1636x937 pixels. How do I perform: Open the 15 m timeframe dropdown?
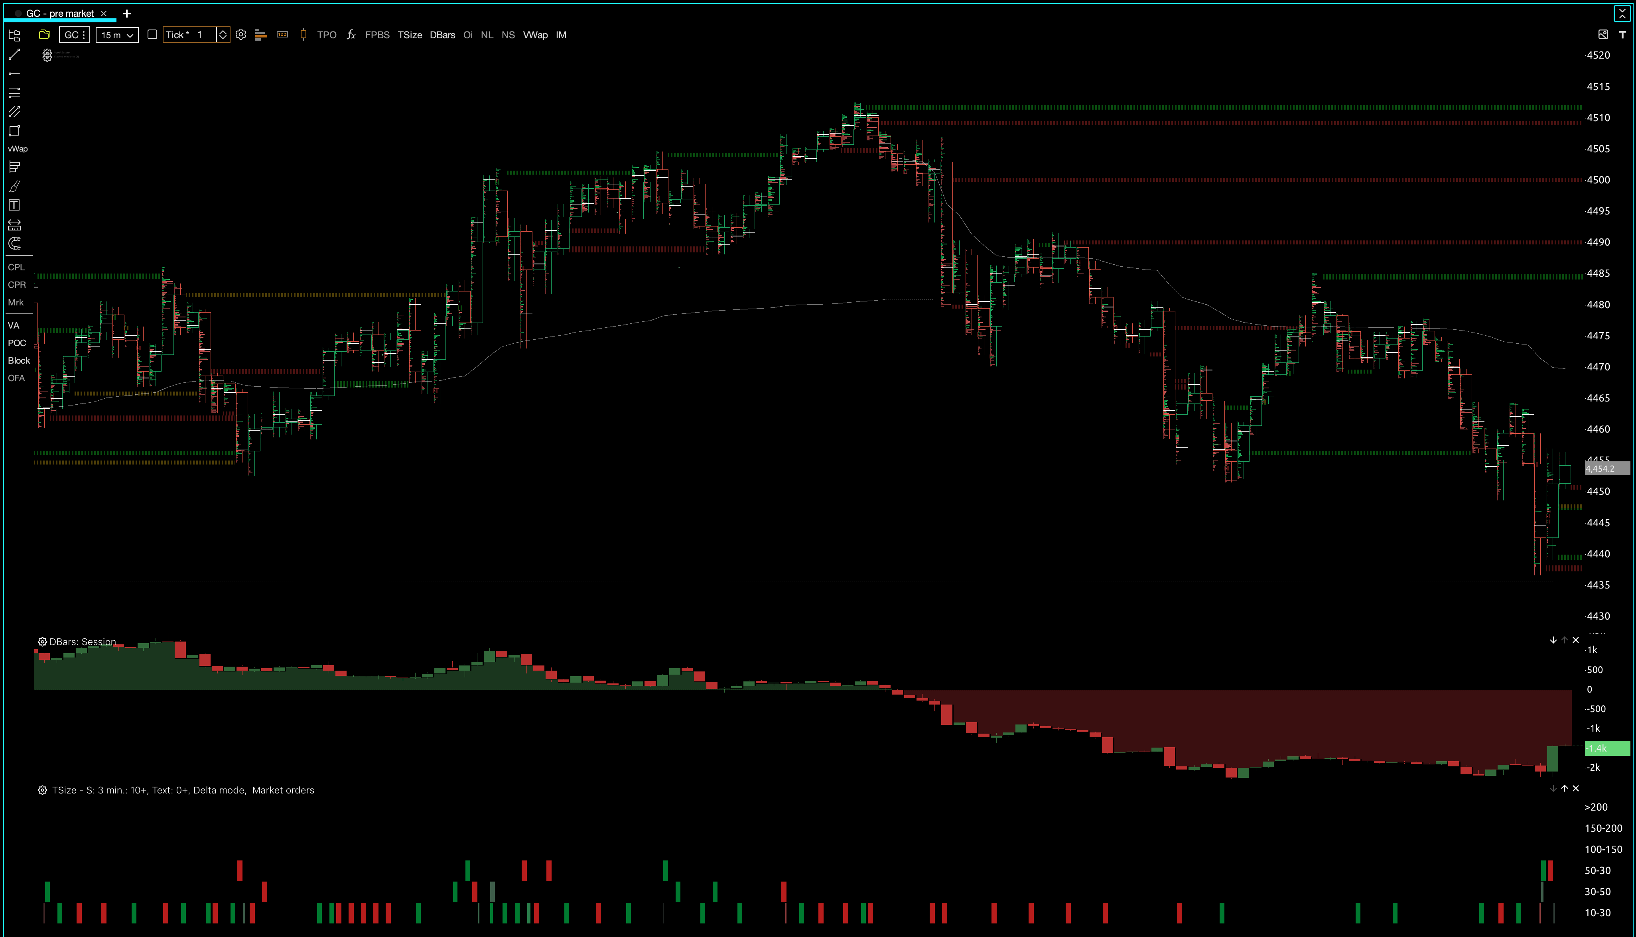(x=117, y=35)
